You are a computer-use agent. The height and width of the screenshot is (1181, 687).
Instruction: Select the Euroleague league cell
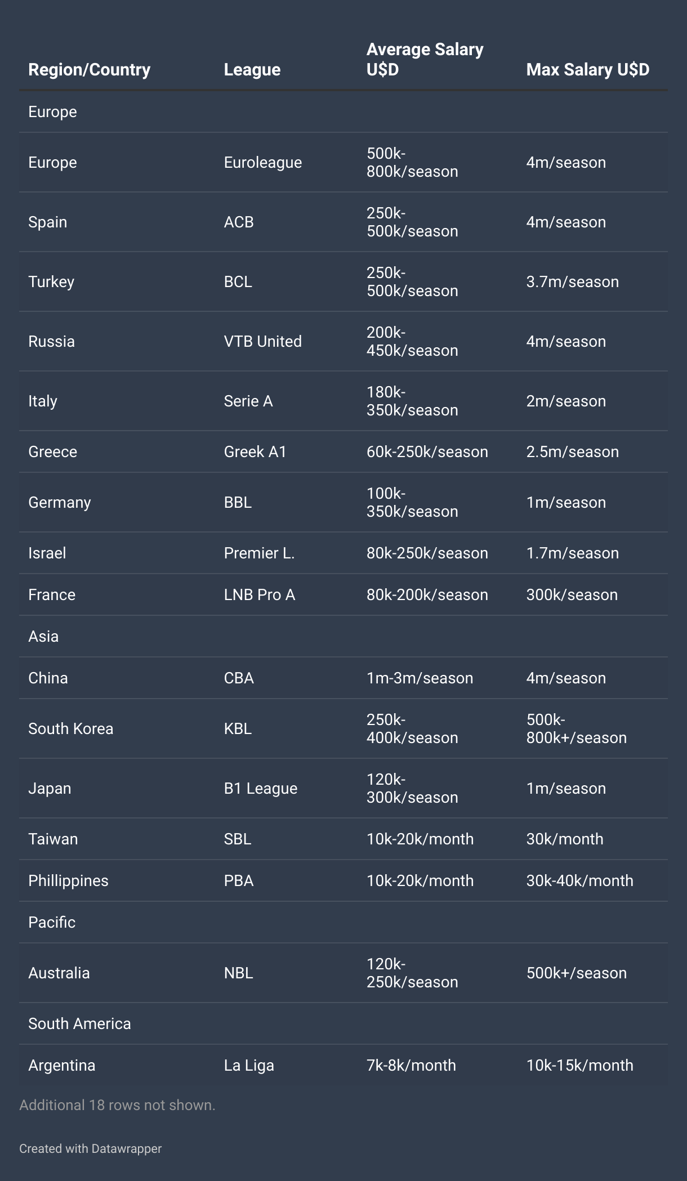262,163
